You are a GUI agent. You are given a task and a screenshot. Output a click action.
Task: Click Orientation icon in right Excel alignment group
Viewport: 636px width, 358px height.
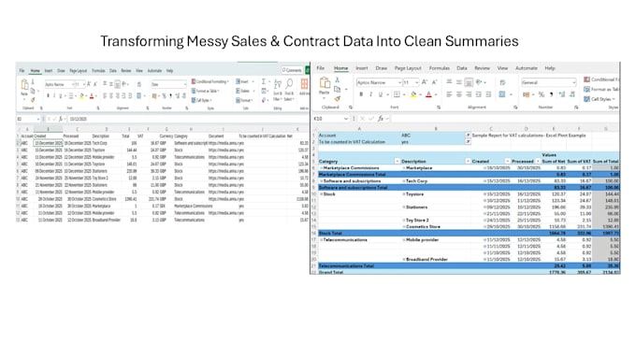tap(479, 82)
